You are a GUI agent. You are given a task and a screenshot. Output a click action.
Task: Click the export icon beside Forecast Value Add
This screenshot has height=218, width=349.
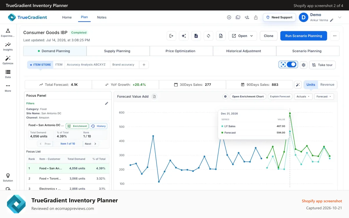coord(154,97)
